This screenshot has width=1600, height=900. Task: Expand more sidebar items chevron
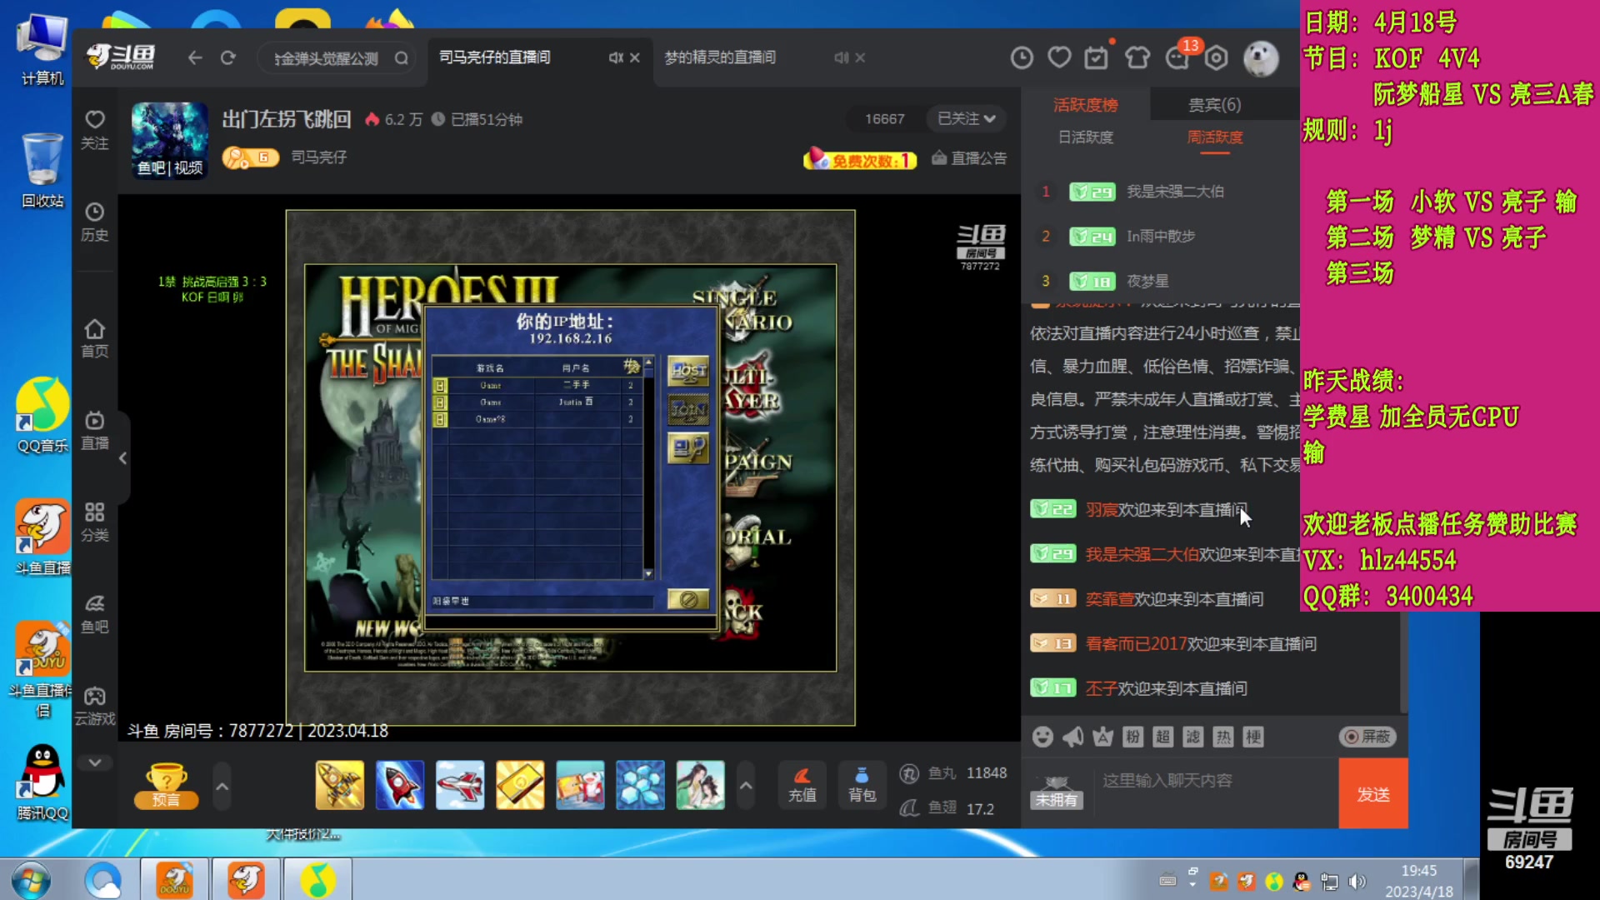pyautogui.click(x=95, y=762)
